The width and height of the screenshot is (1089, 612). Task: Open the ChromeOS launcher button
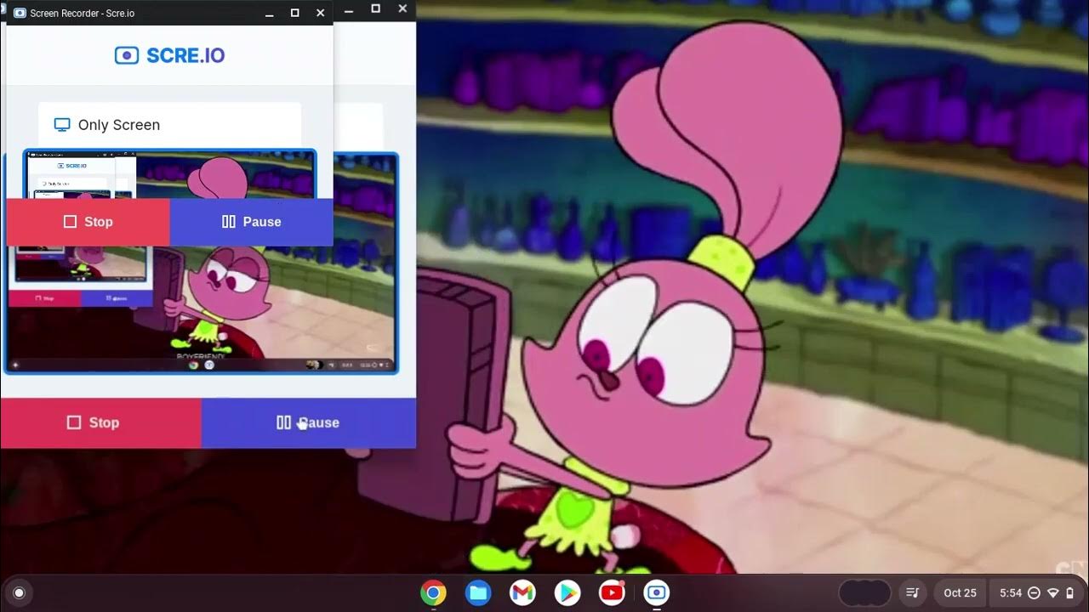[x=20, y=592]
